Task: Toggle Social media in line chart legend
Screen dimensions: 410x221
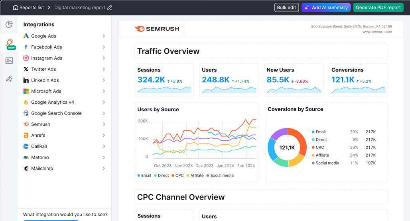Action: (x=220, y=175)
